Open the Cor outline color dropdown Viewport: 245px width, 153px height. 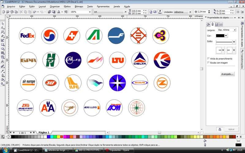[x=226, y=36]
